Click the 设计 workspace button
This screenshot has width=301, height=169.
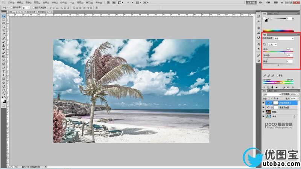click(261, 3)
